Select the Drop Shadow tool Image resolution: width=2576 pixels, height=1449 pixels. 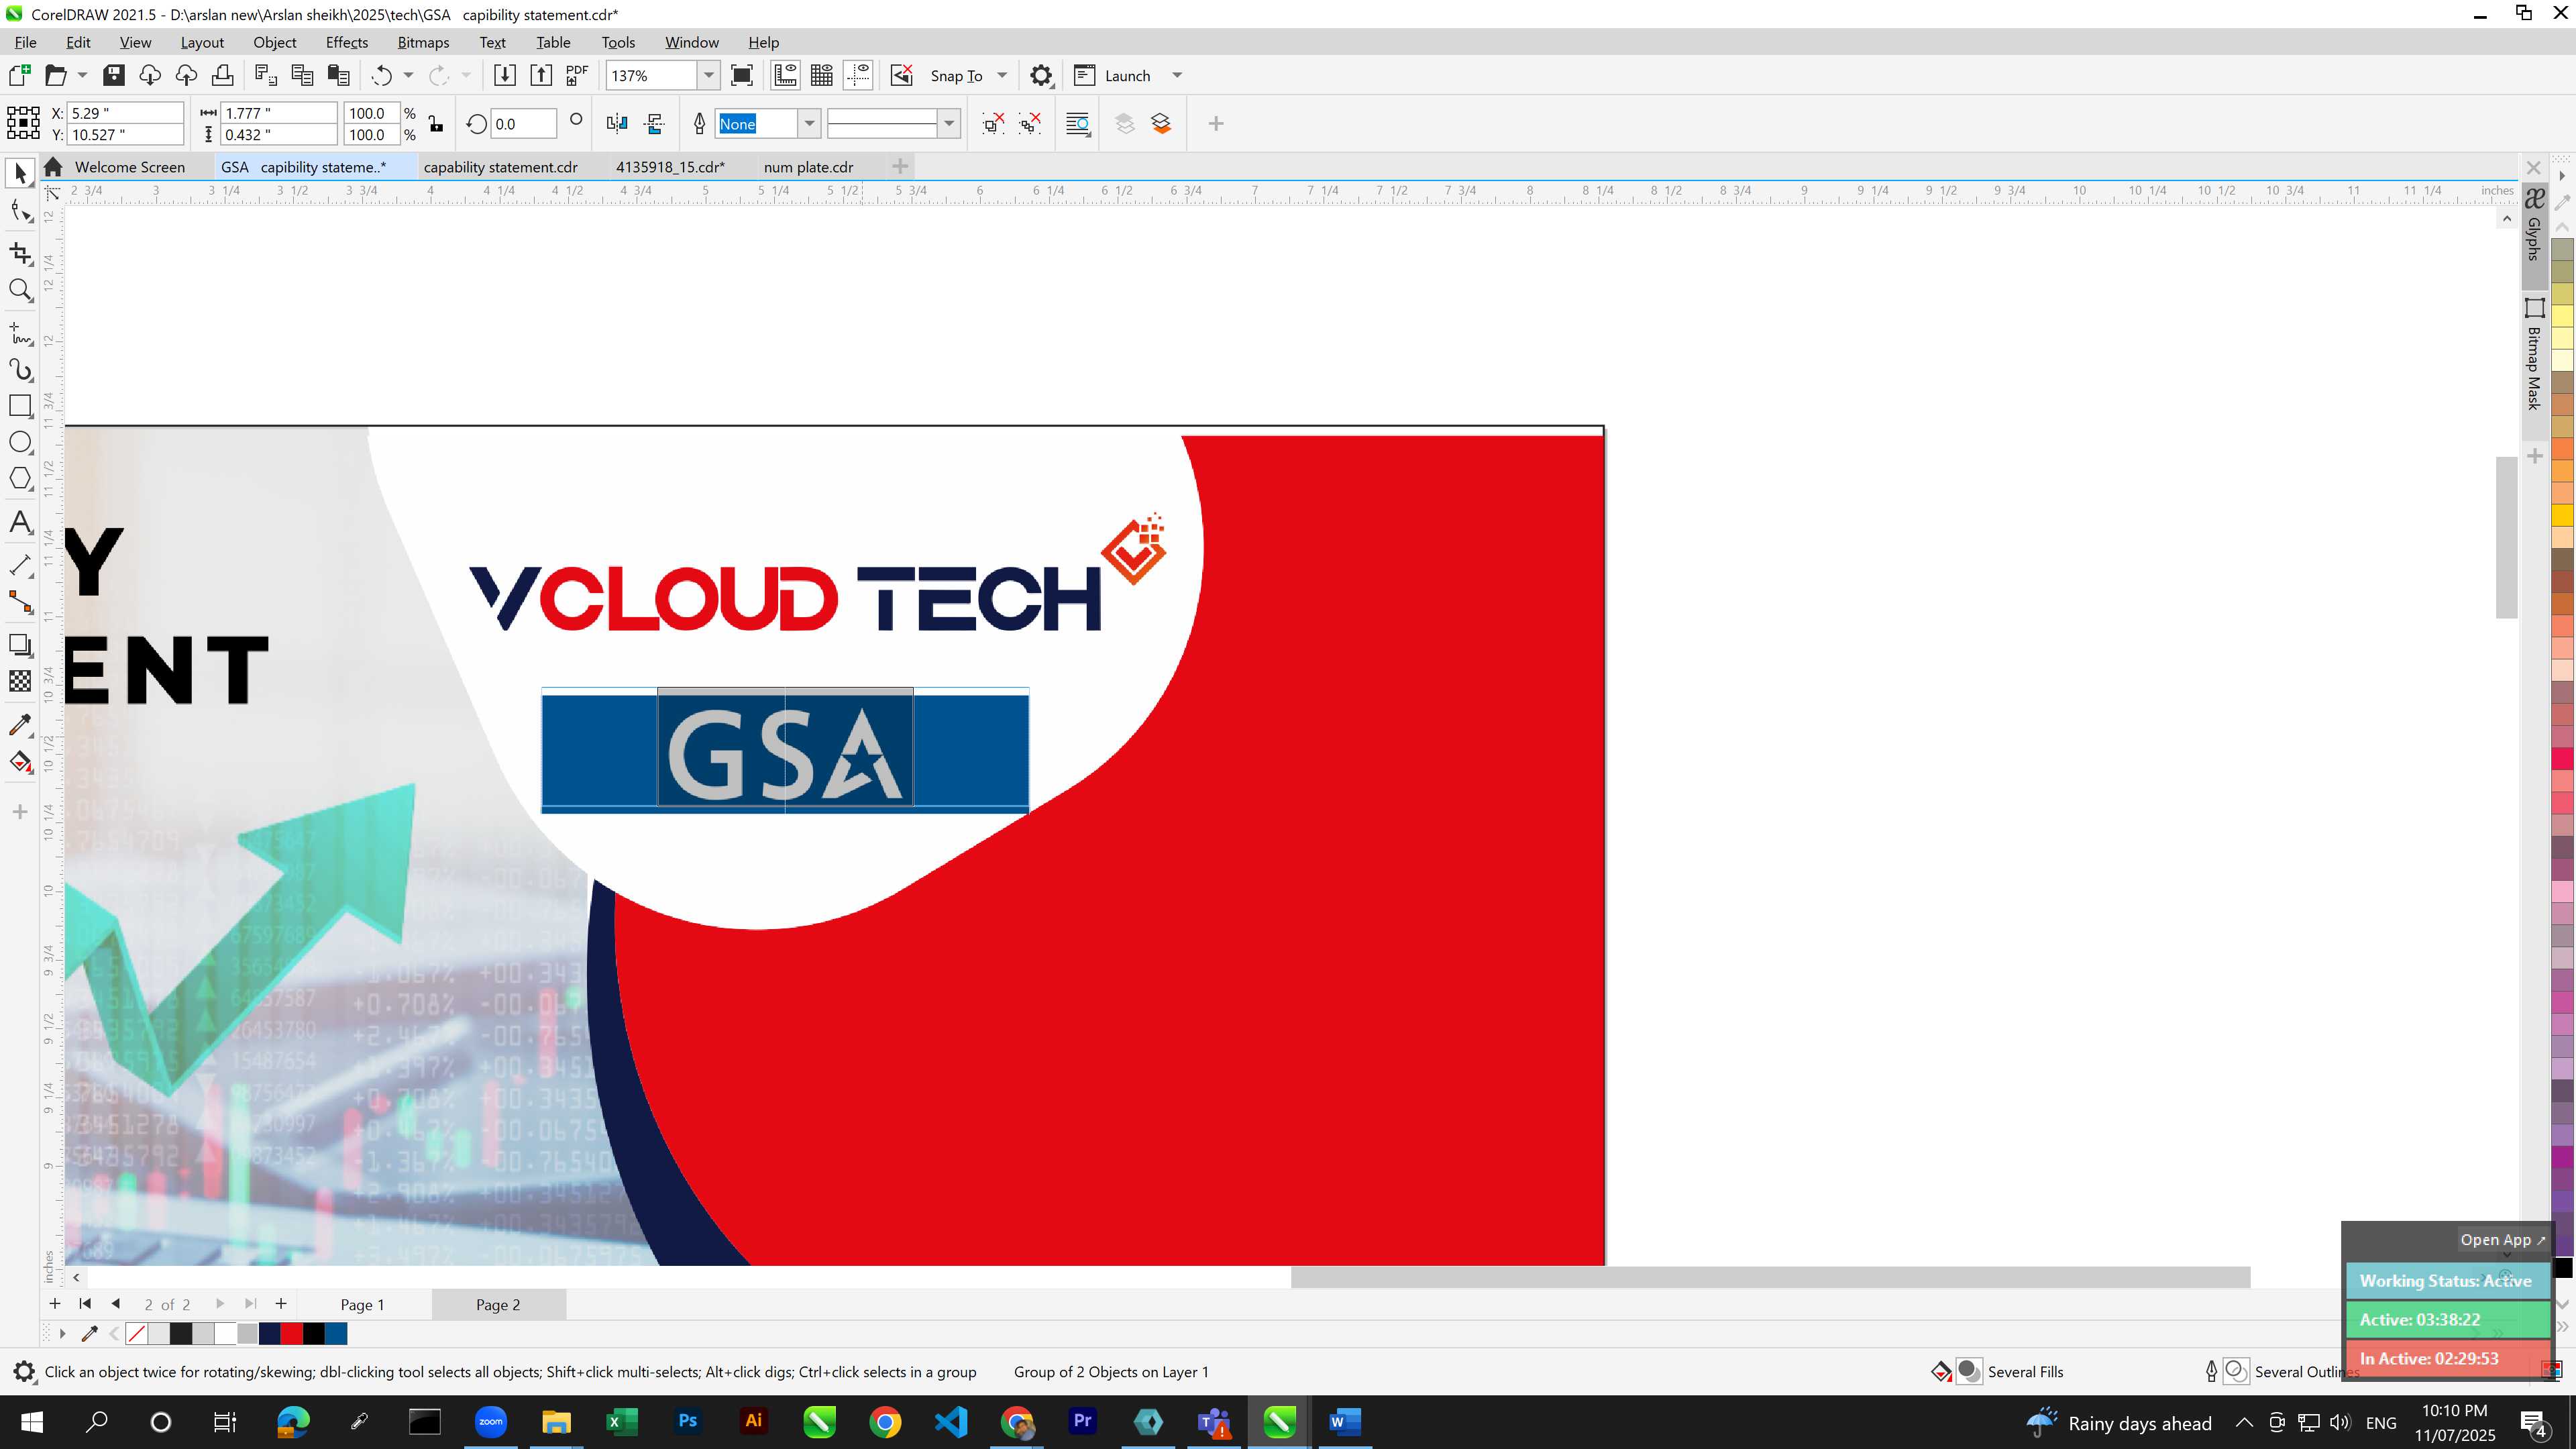[x=20, y=645]
